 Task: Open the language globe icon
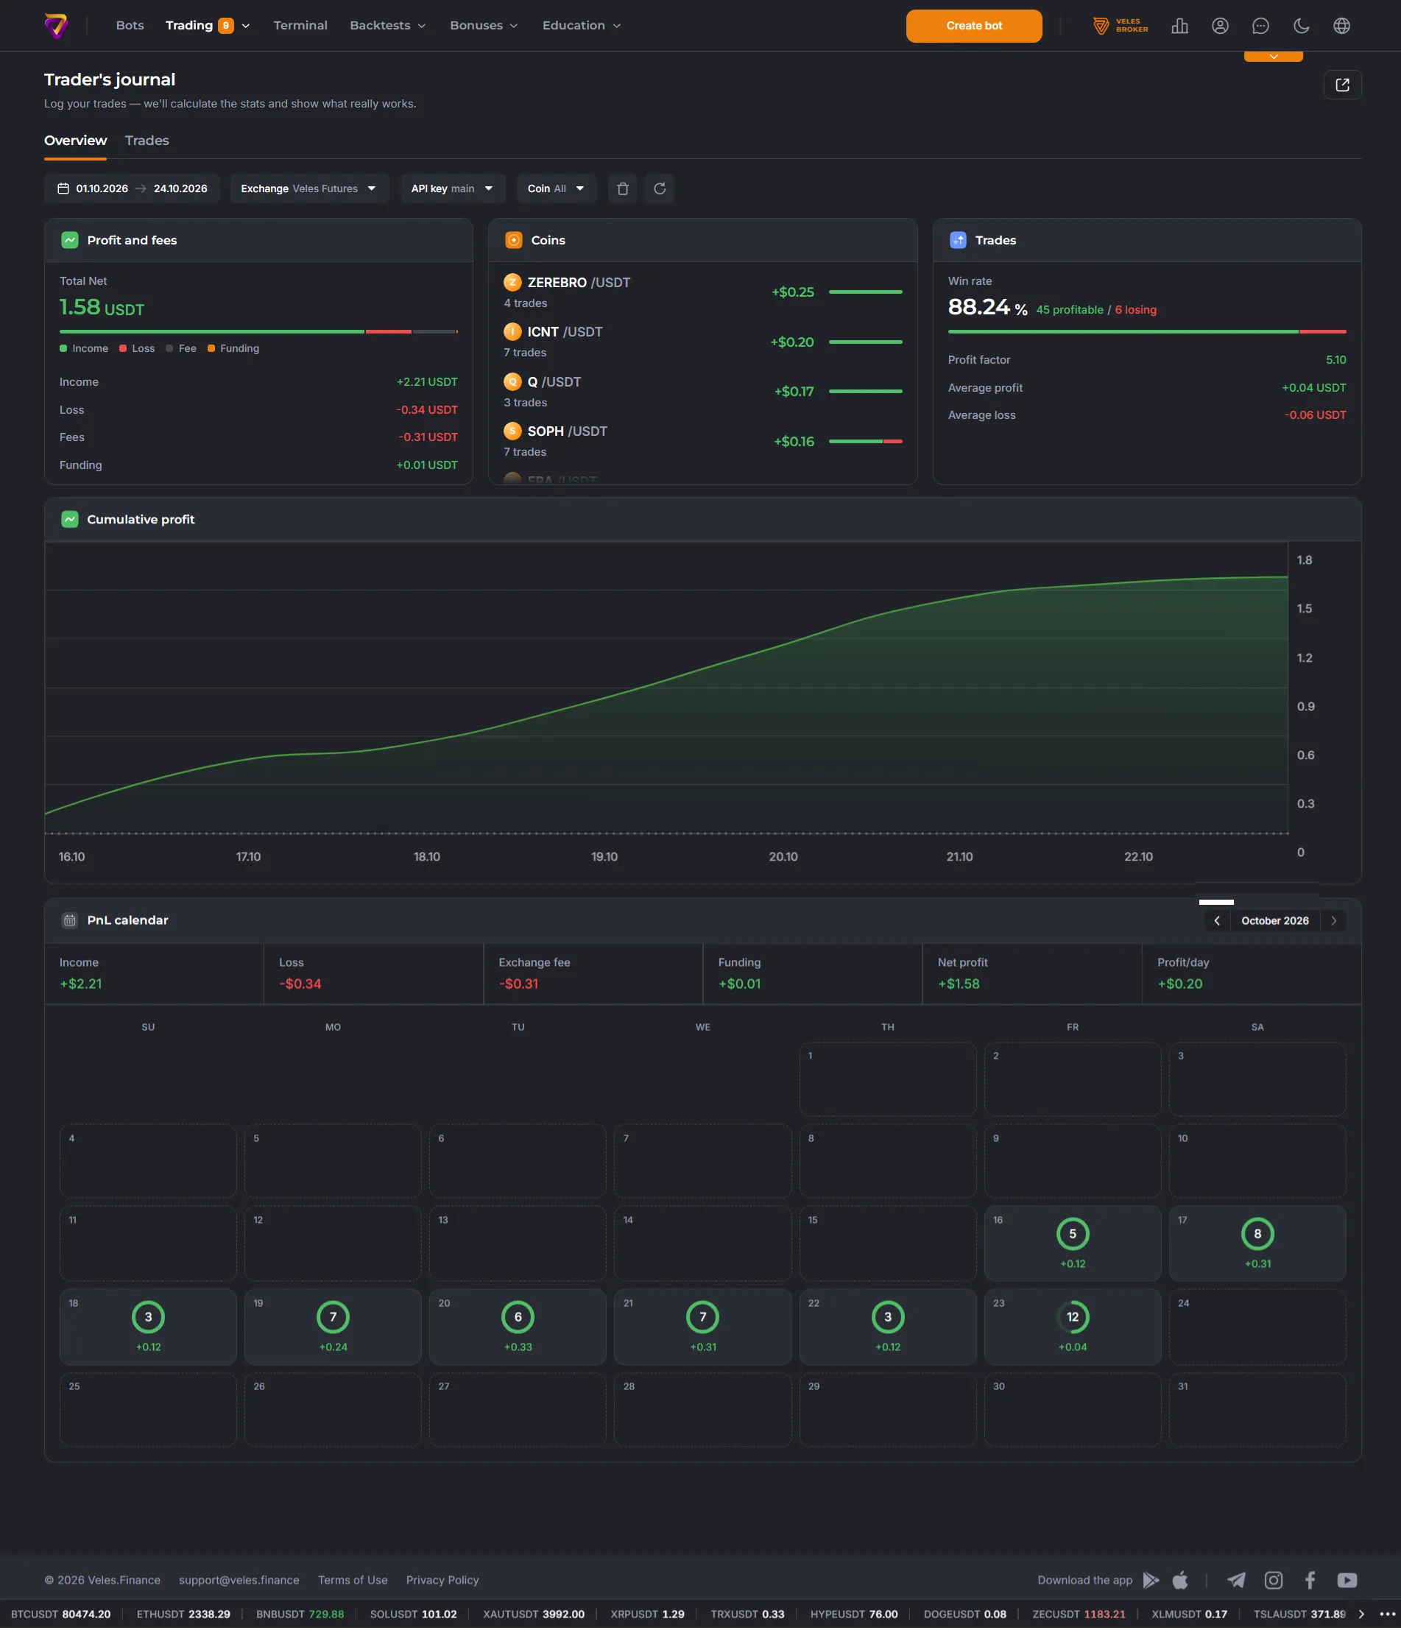(x=1341, y=26)
